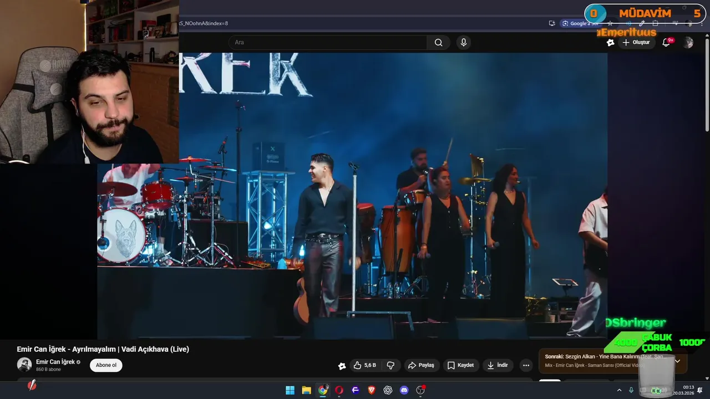
Task: Click the 860 B abone subscriber count
Action: pyautogui.click(x=48, y=370)
